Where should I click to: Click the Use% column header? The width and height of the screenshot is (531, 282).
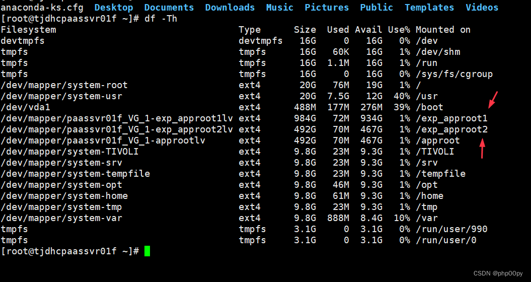click(399, 30)
